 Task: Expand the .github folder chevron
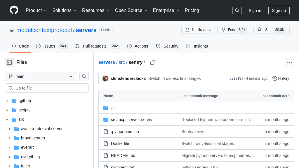tap(7, 101)
